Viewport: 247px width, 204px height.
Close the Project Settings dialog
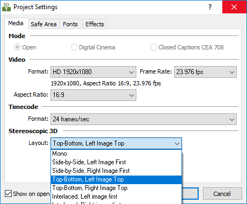coord(234,7)
